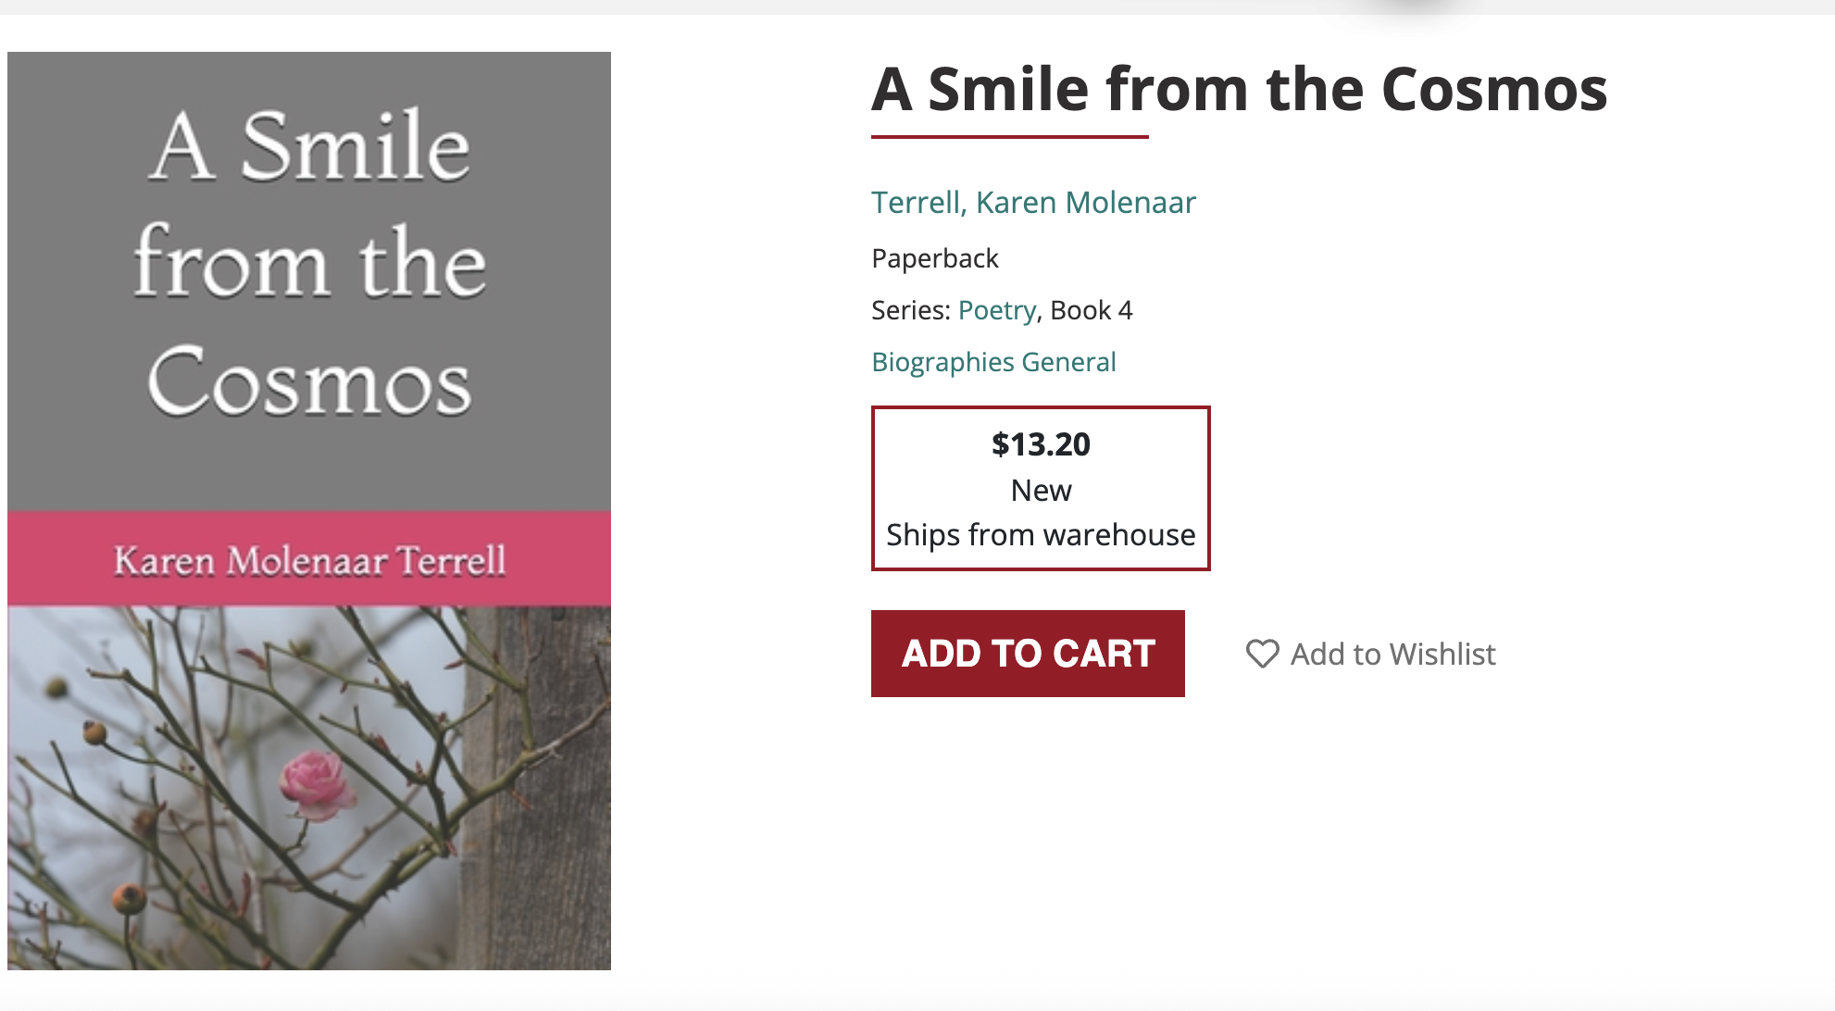
Task: Browse the Biographies General category link
Action: [993, 362]
